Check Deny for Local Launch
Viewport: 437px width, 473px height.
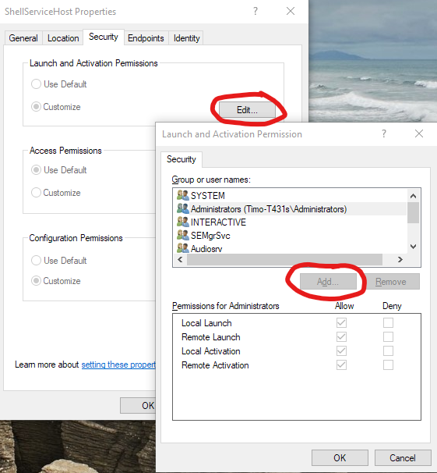[x=388, y=323]
